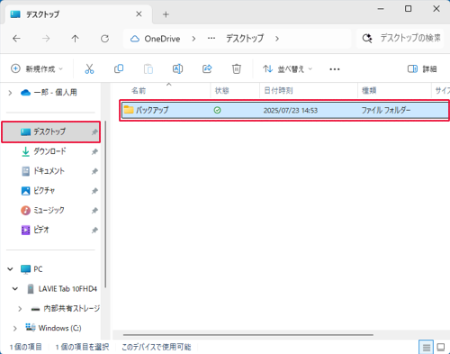Go back with the left arrow

point(16,39)
